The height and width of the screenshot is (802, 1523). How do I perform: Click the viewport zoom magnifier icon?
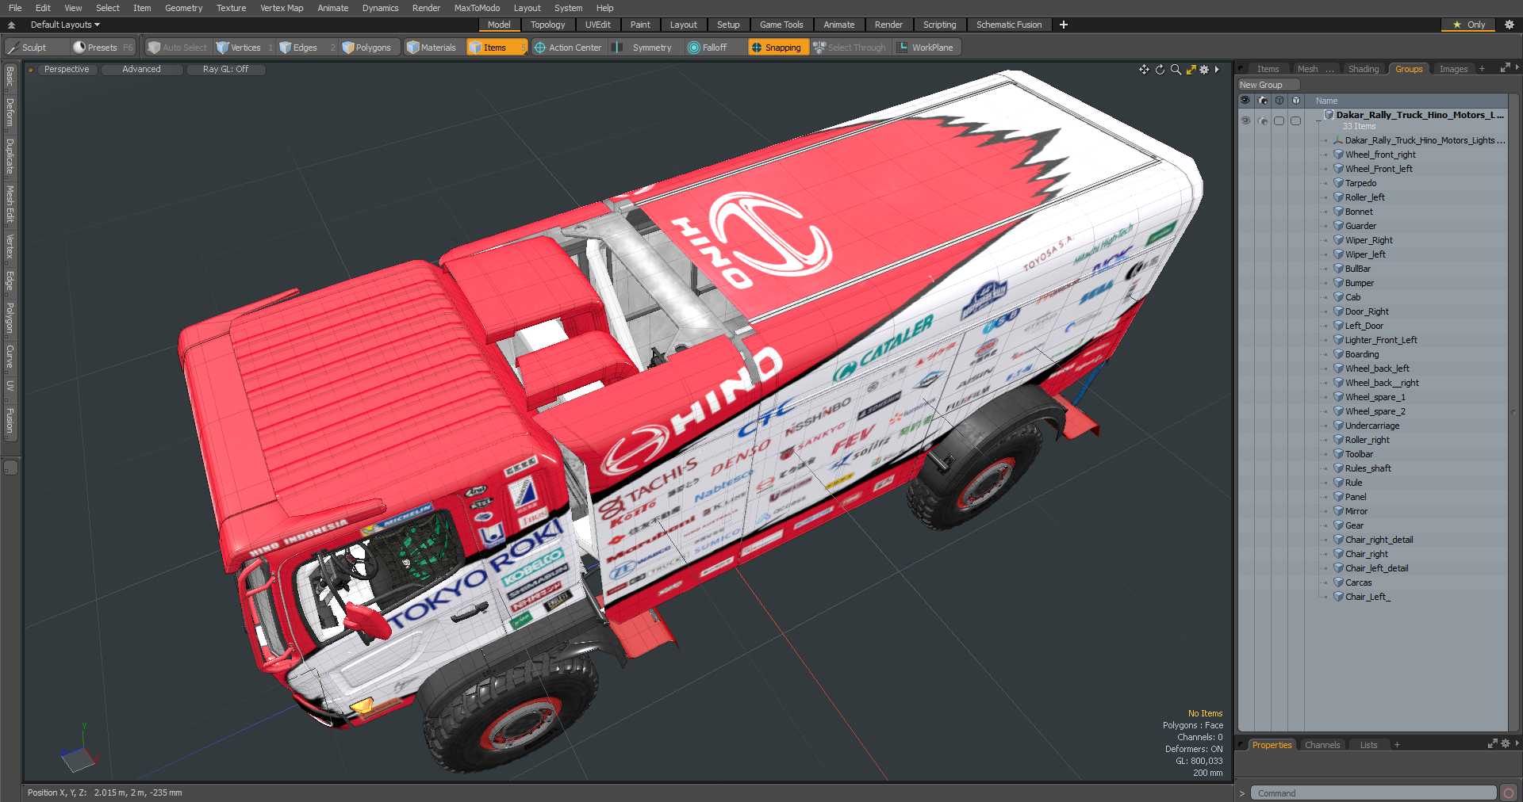click(x=1176, y=70)
